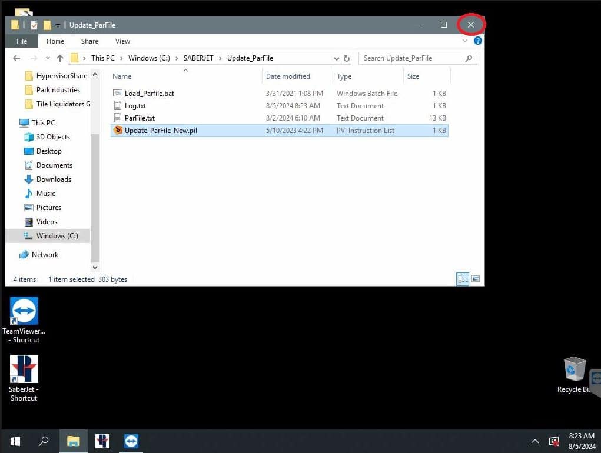Select the Update_ParFile_New.pil file
The width and height of the screenshot is (601, 453).
click(279, 131)
